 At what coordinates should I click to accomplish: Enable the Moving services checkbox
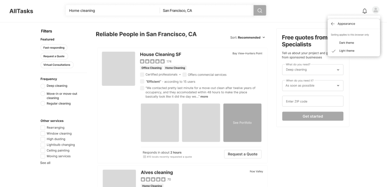pos(43,156)
